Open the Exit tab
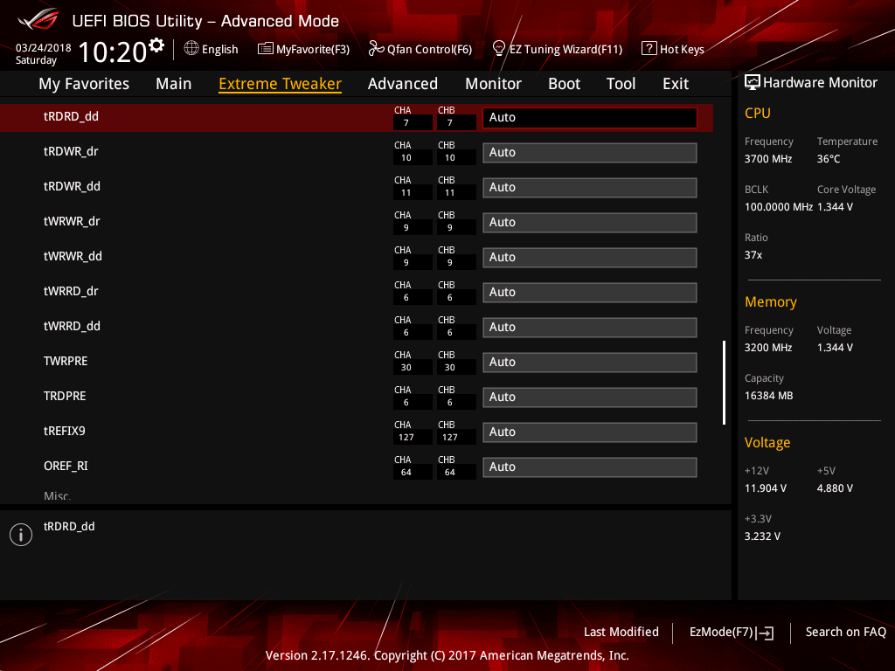The image size is (895, 671). (x=676, y=84)
